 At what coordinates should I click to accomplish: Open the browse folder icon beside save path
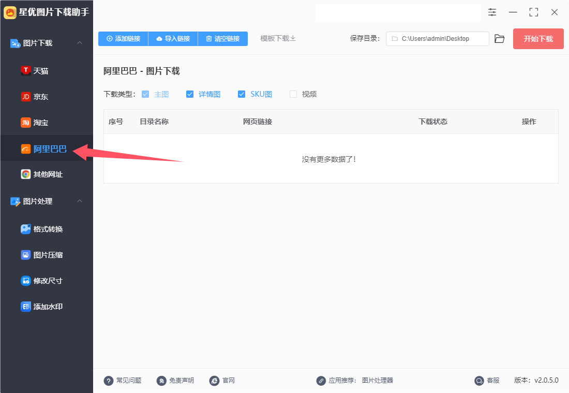tap(500, 38)
